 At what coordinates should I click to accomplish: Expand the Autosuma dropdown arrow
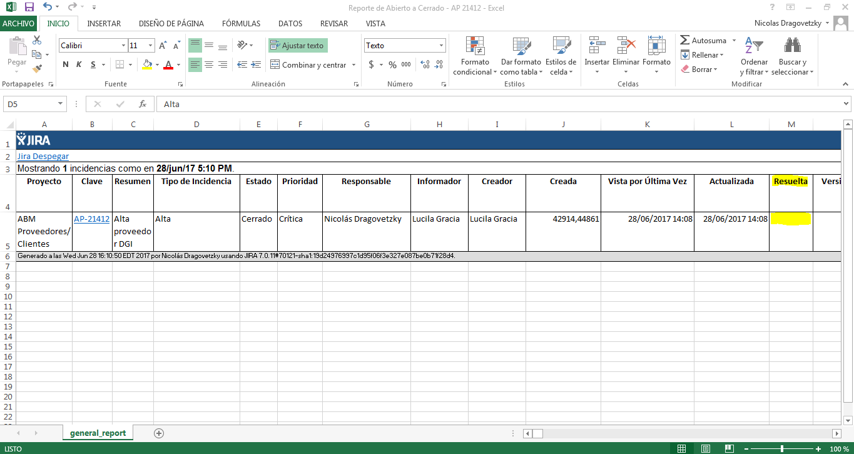click(733, 41)
